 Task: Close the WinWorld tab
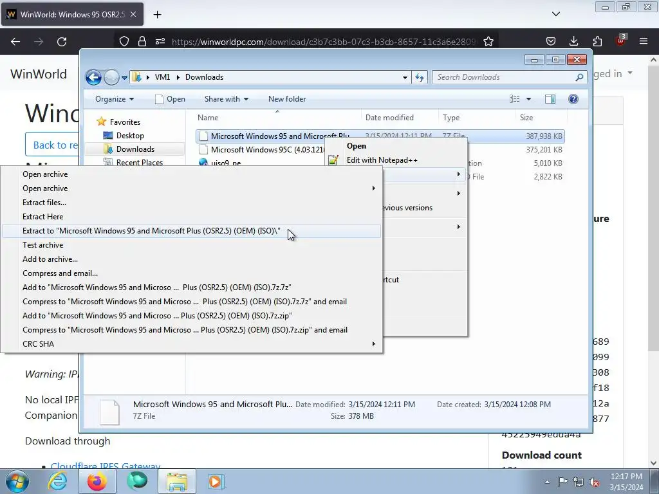[133, 14]
